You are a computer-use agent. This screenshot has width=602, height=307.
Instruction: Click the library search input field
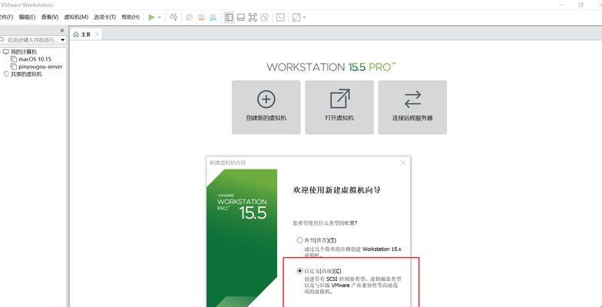coord(29,40)
